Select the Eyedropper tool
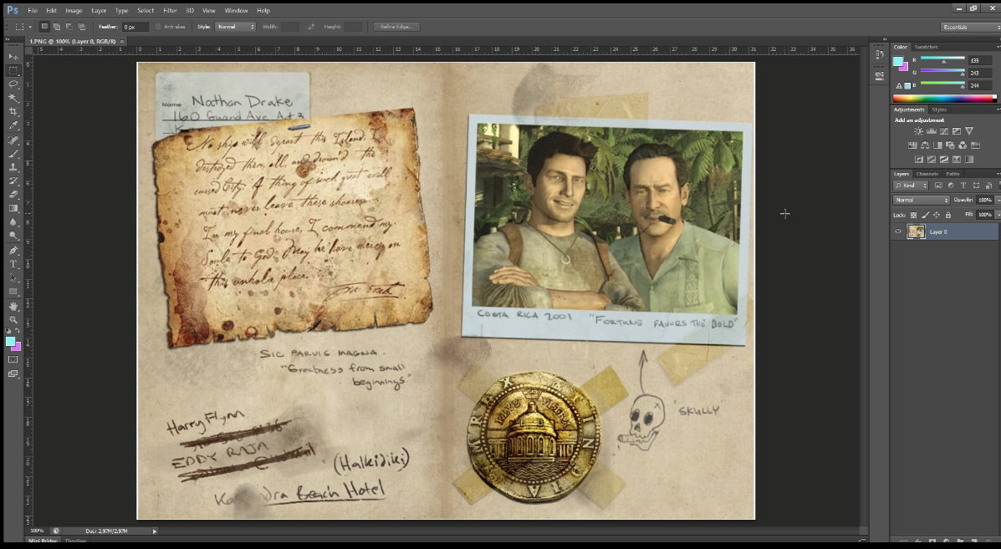The height and width of the screenshot is (549, 1001). [13, 125]
